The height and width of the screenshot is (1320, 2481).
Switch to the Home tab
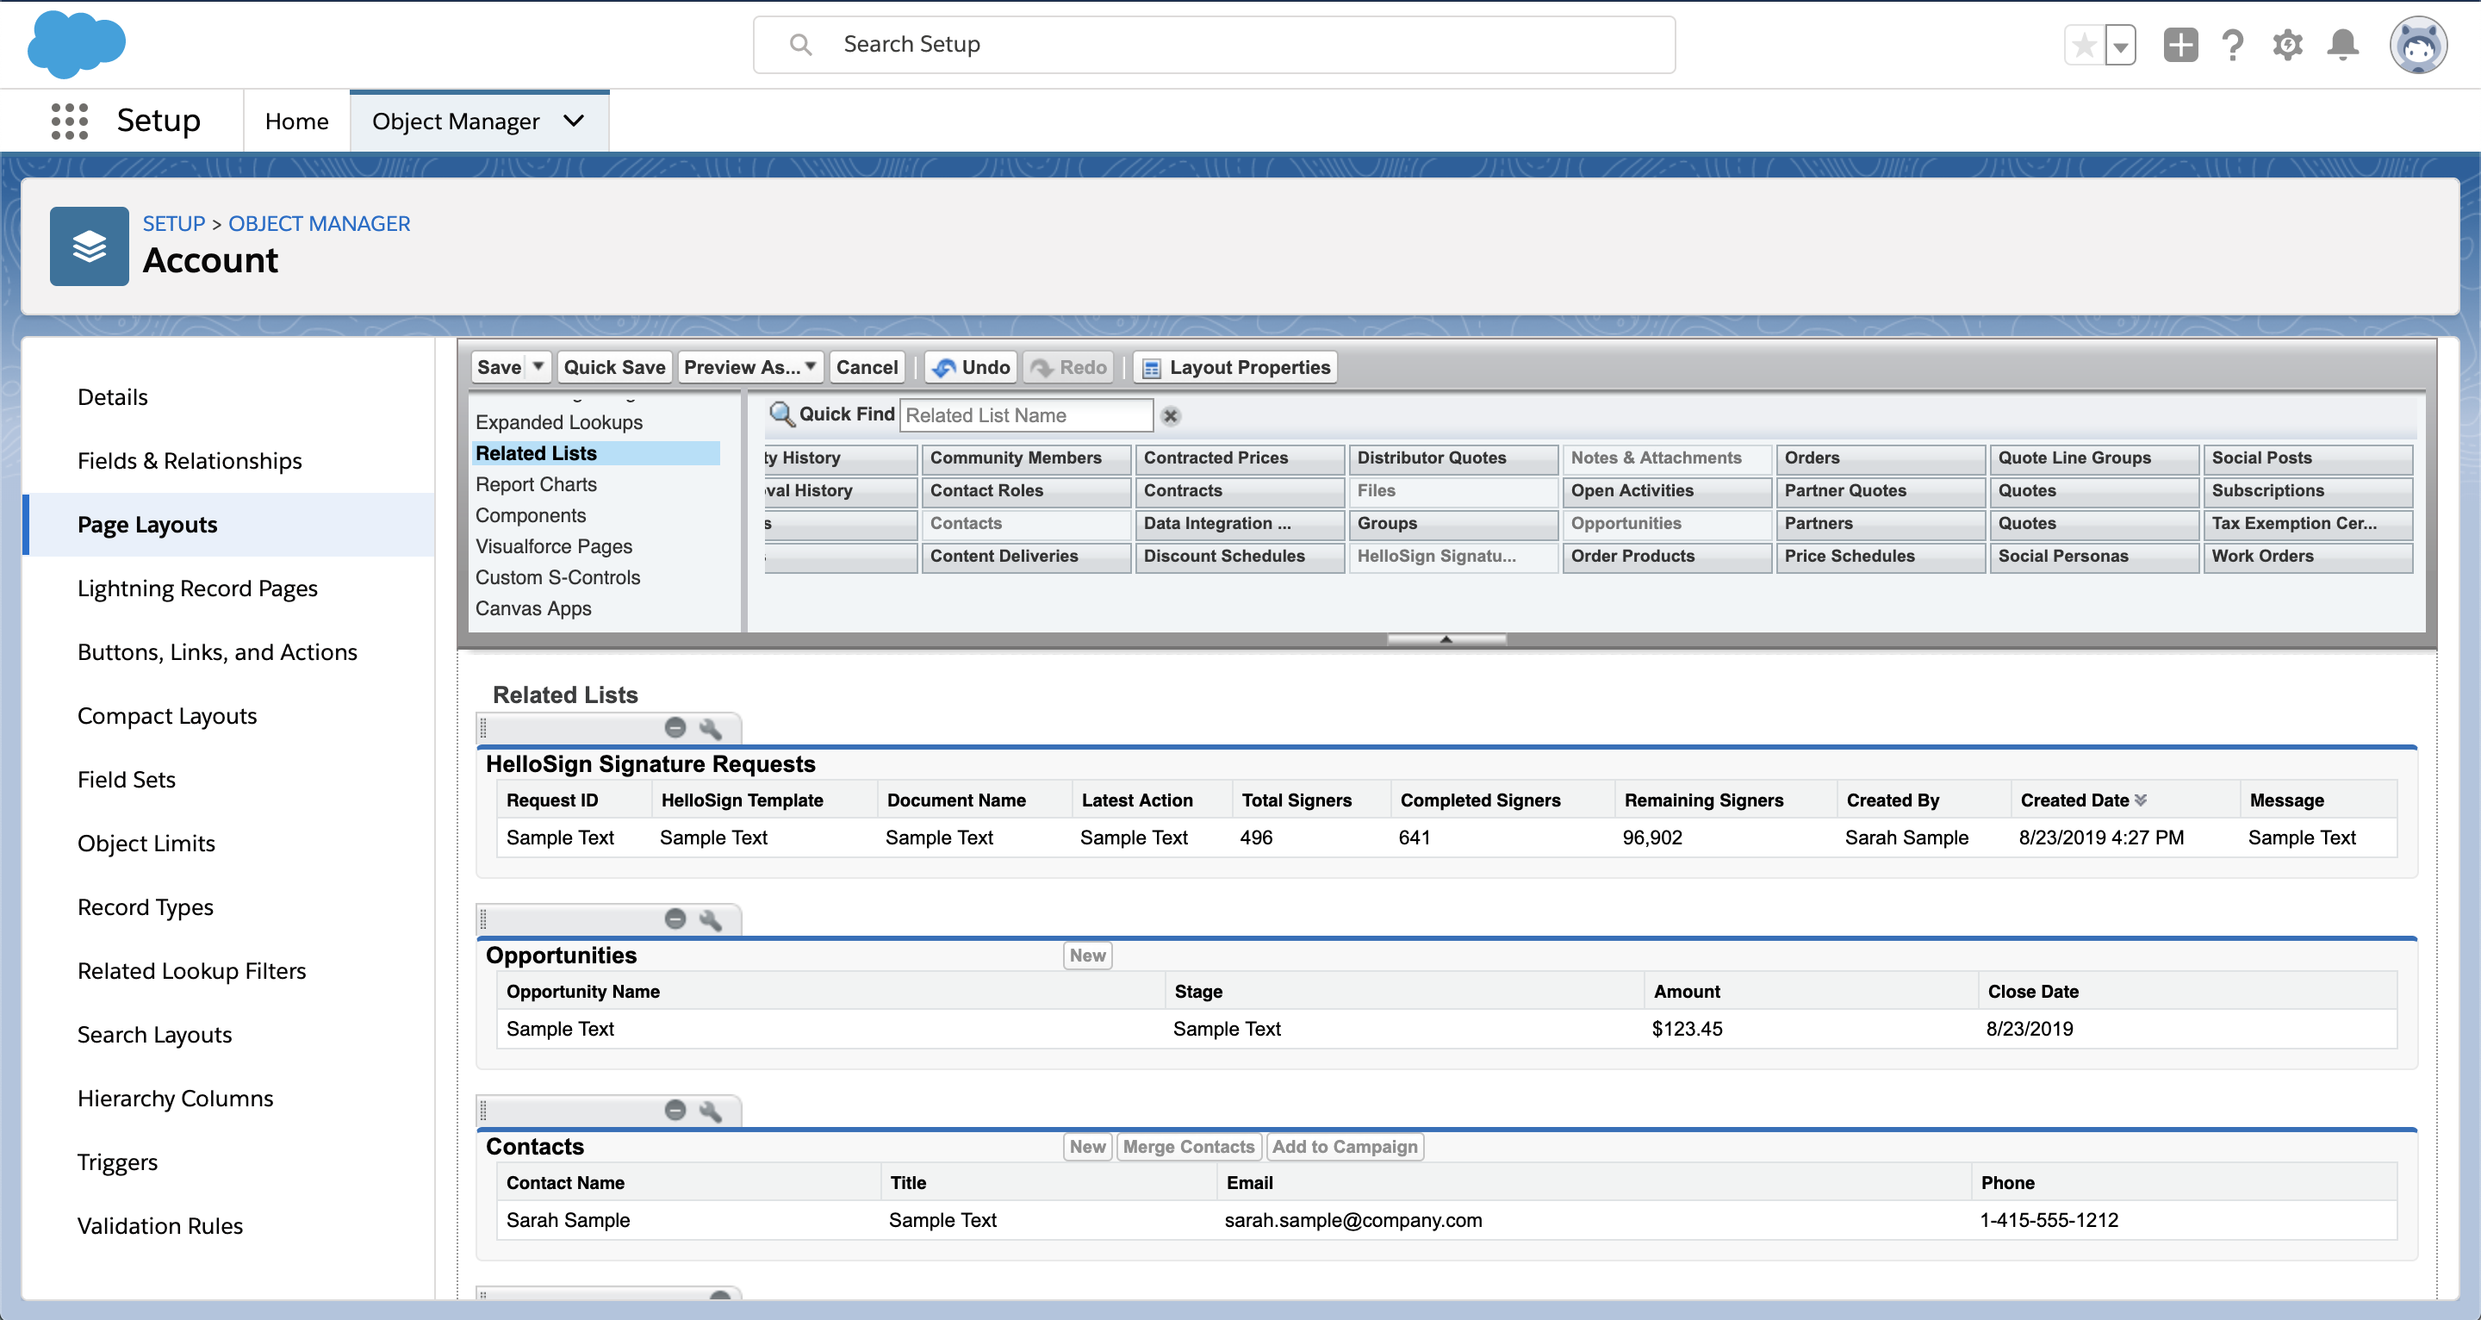click(296, 121)
